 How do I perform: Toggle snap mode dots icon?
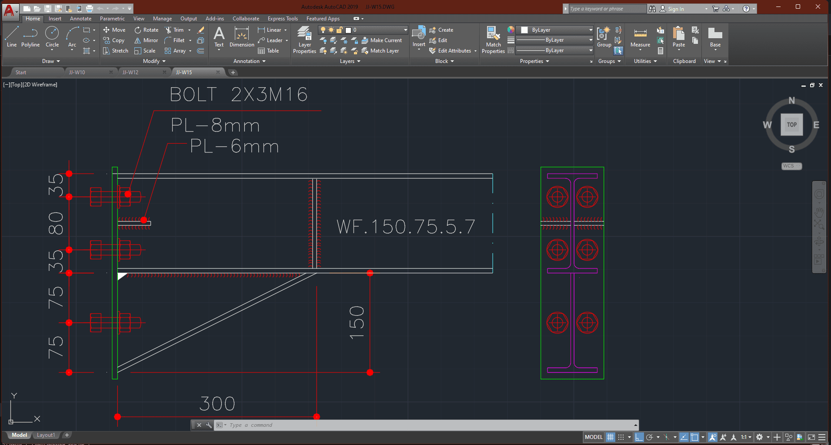(x=621, y=437)
